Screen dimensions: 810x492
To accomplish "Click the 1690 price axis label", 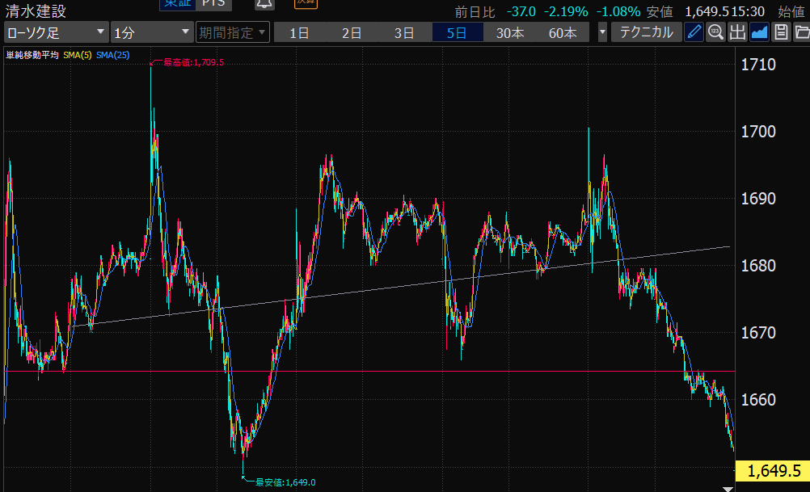I will (758, 199).
